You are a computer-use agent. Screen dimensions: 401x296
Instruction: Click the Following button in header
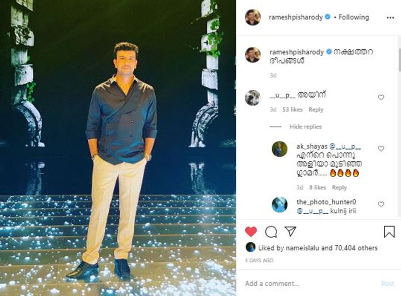pyautogui.click(x=354, y=17)
